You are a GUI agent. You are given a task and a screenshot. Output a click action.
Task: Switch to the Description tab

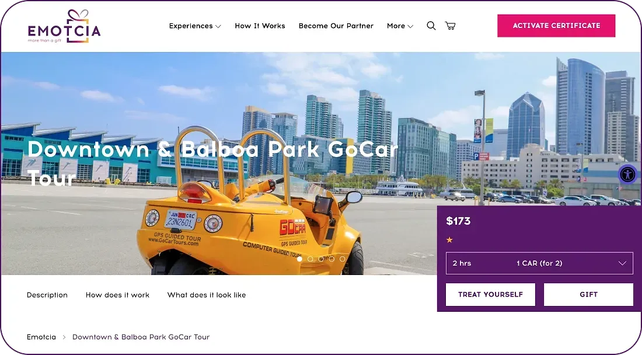47,295
